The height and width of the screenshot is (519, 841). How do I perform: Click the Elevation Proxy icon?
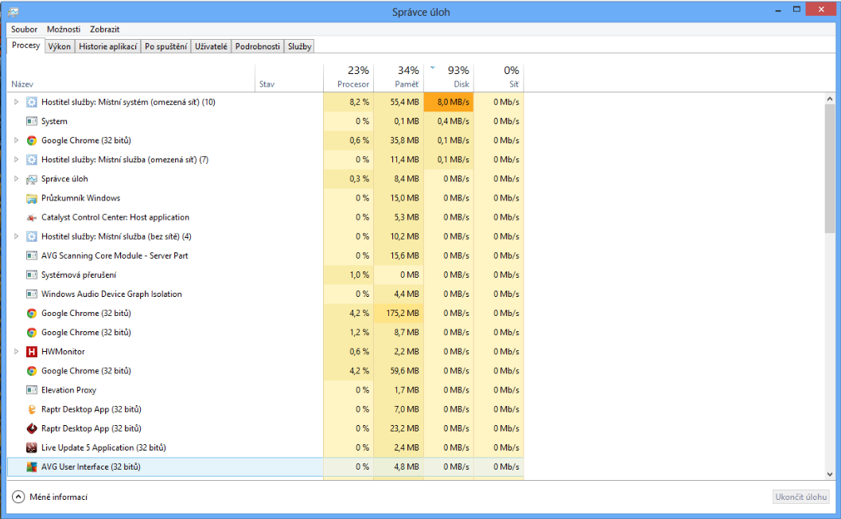pos(32,390)
